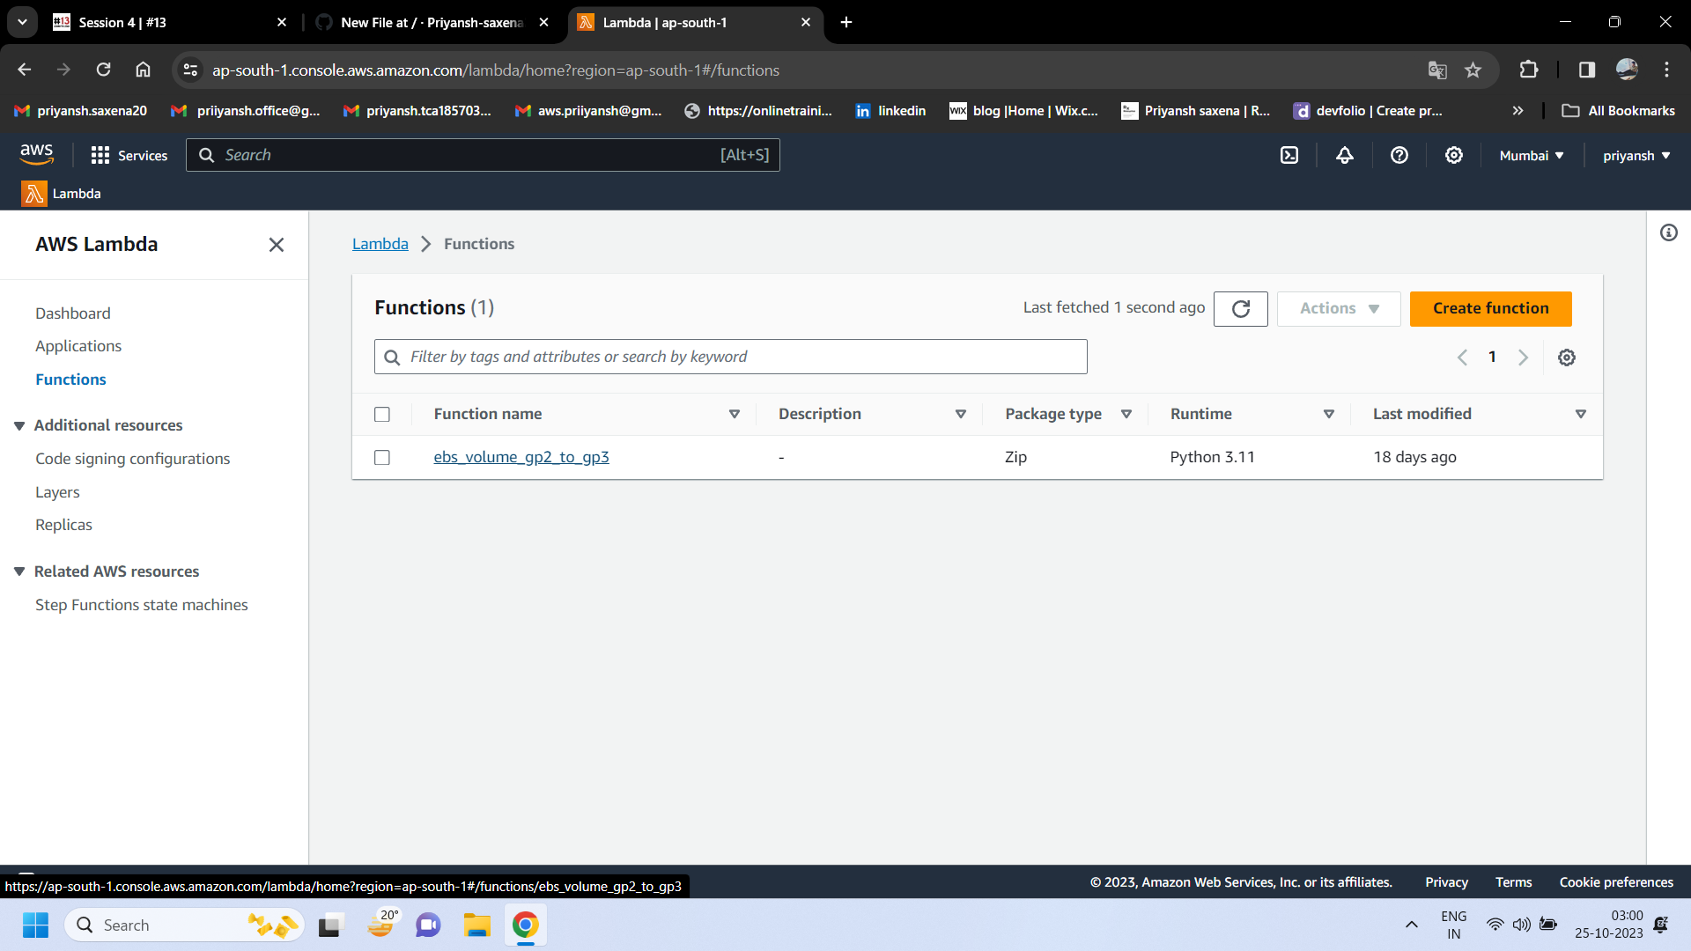Check the ebs_volume_gp2_to_gp3 row checkbox
Screen dimensions: 1691x951
tap(382, 457)
